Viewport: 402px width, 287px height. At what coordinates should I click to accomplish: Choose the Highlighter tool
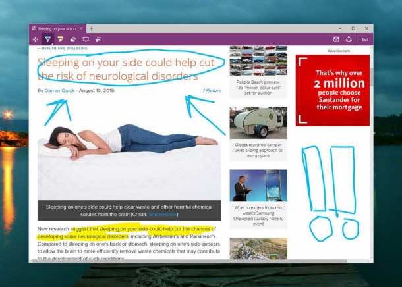click(61, 39)
